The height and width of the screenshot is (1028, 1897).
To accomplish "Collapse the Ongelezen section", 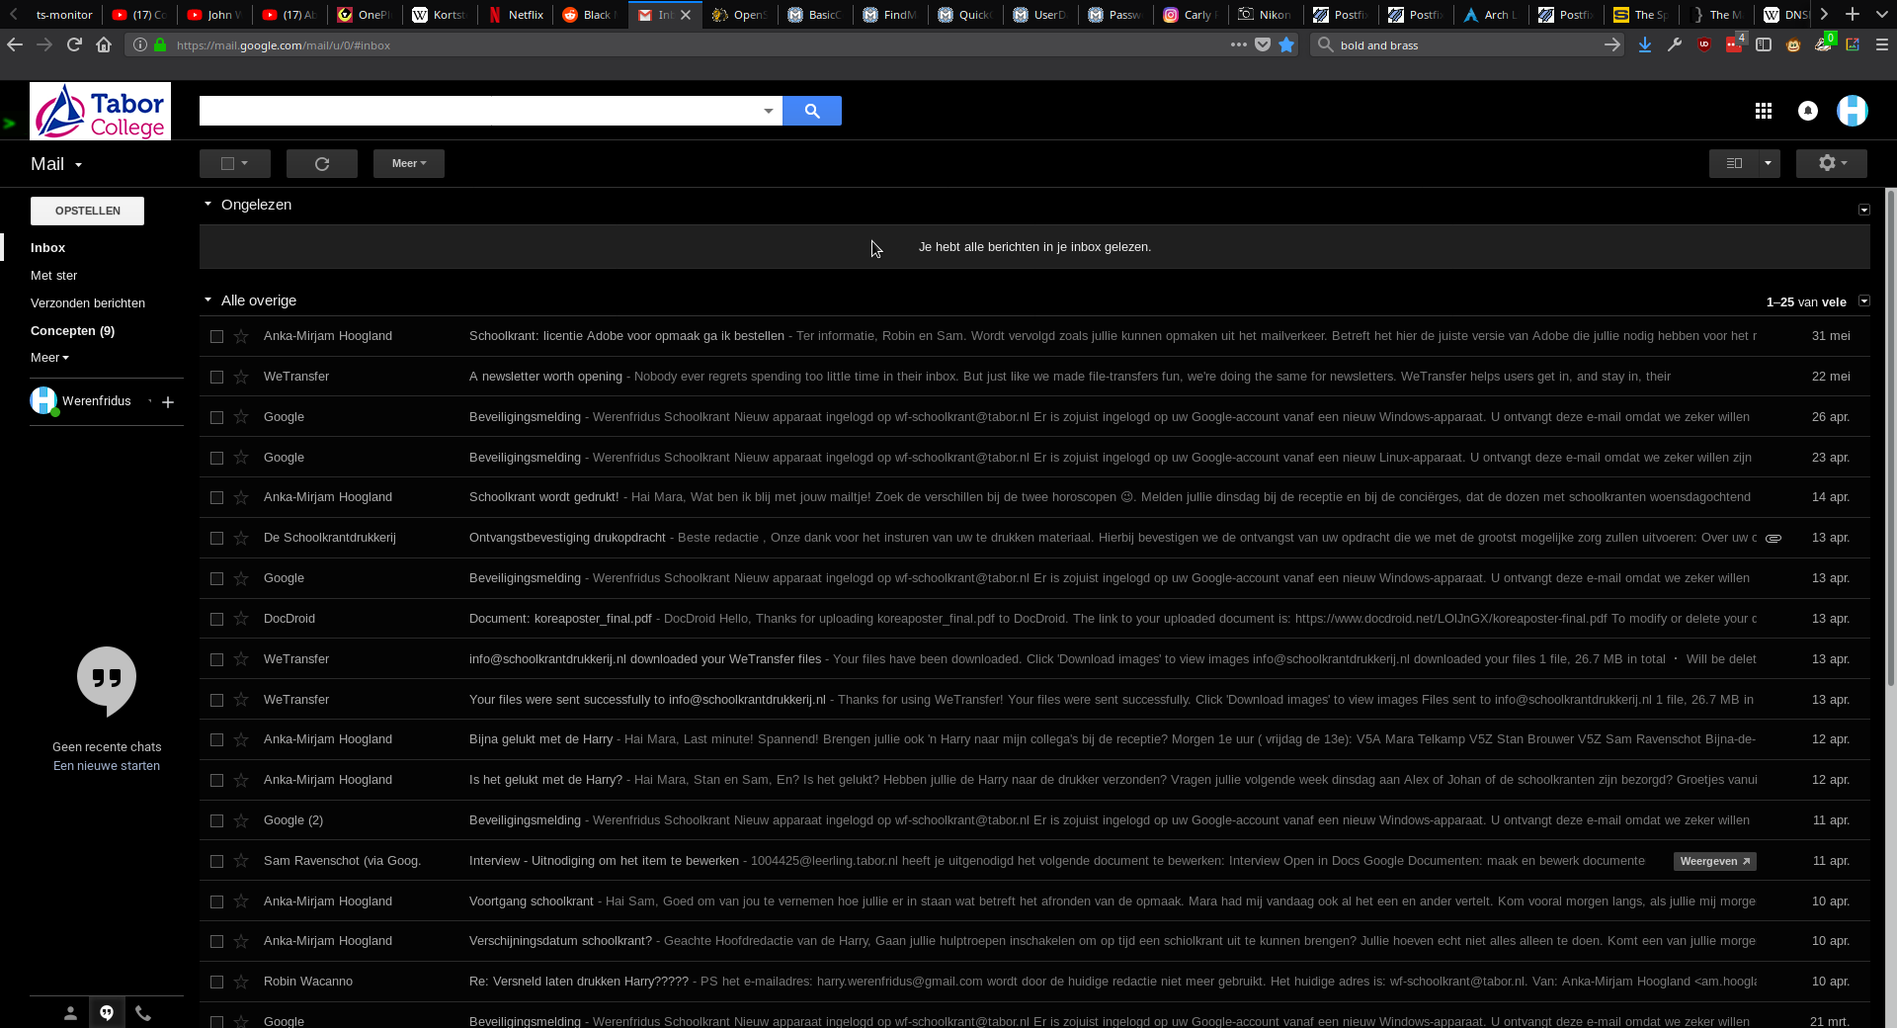I will pos(207,205).
